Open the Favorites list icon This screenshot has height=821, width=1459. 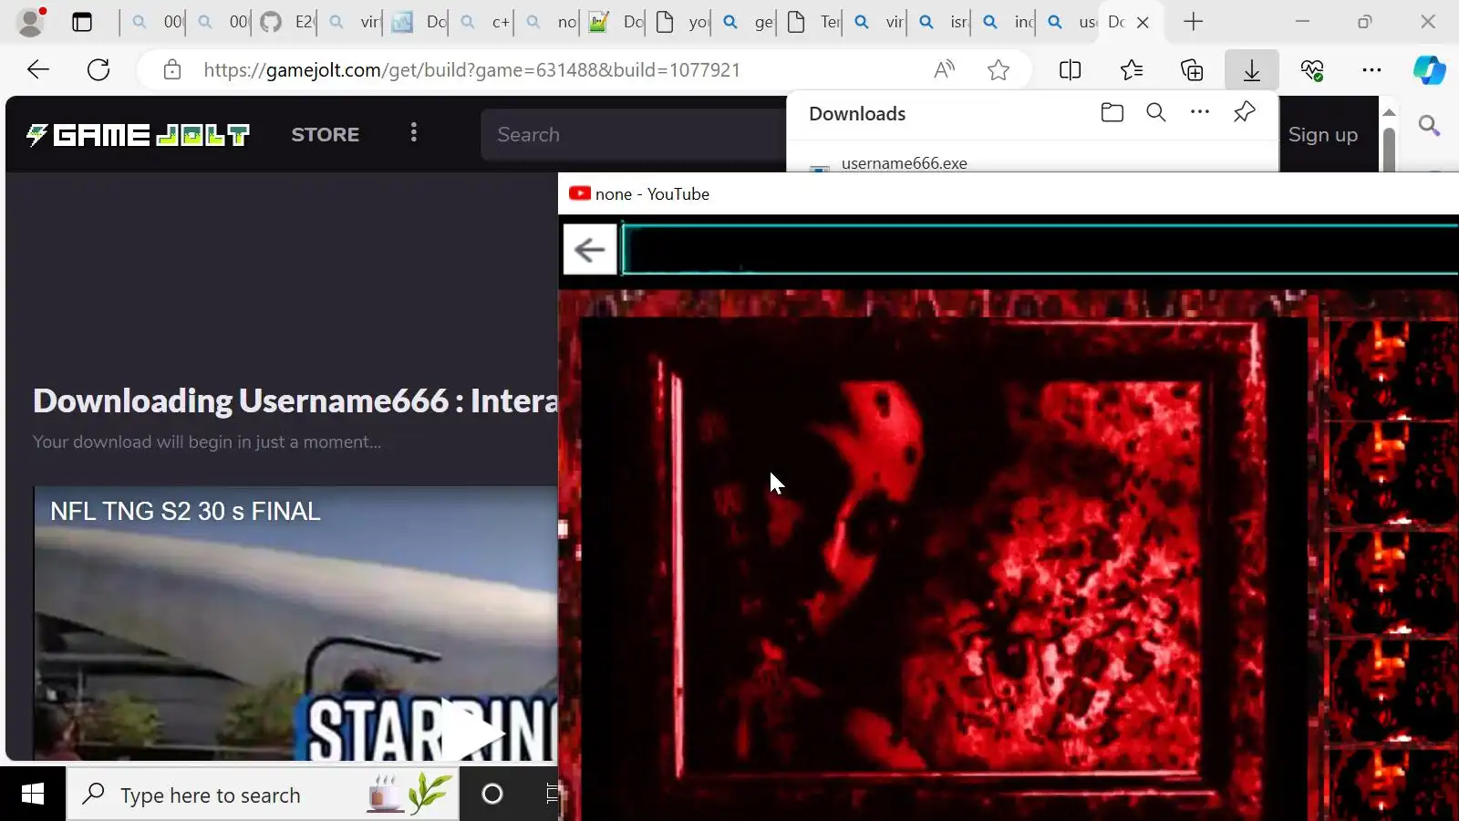1131,70
